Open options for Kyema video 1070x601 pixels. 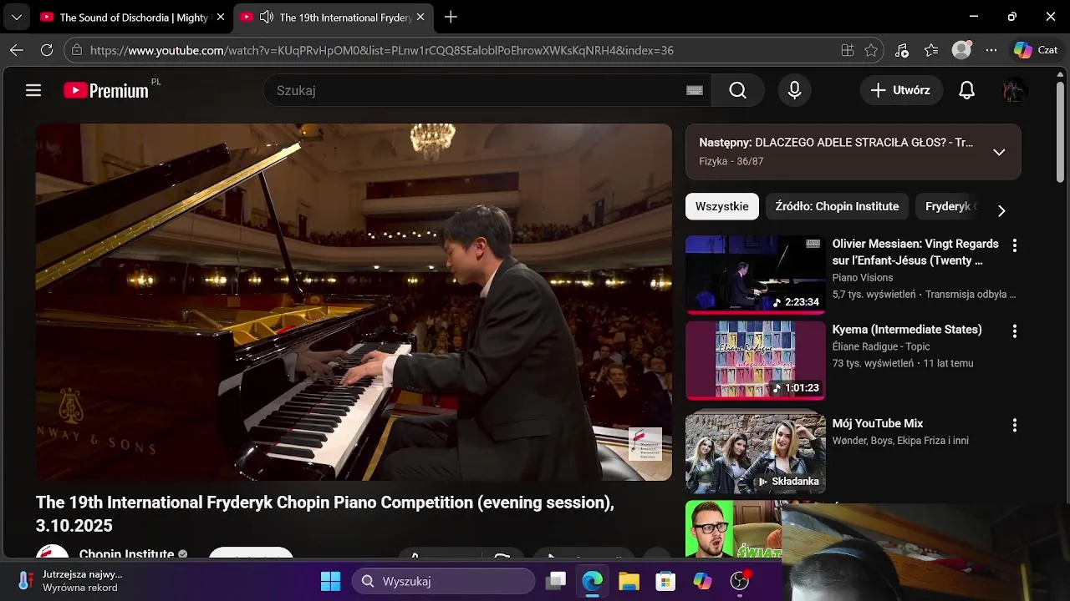(x=1015, y=331)
